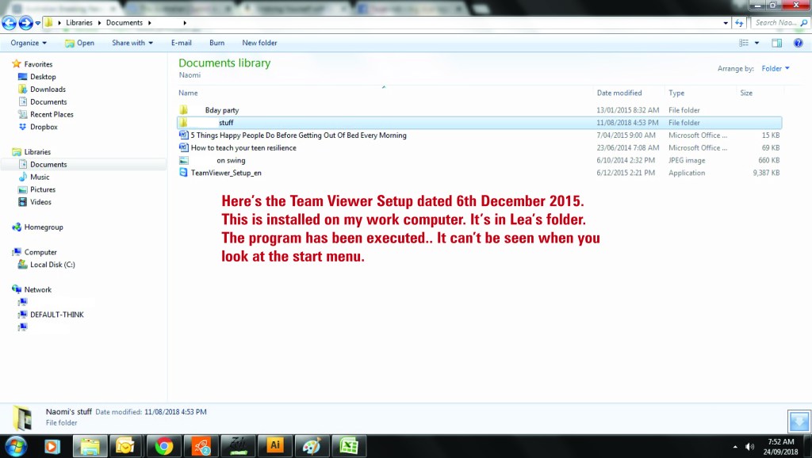Open Excel from the taskbar
Image resolution: width=812 pixels, height=458 pixels.
coord(347,446)
